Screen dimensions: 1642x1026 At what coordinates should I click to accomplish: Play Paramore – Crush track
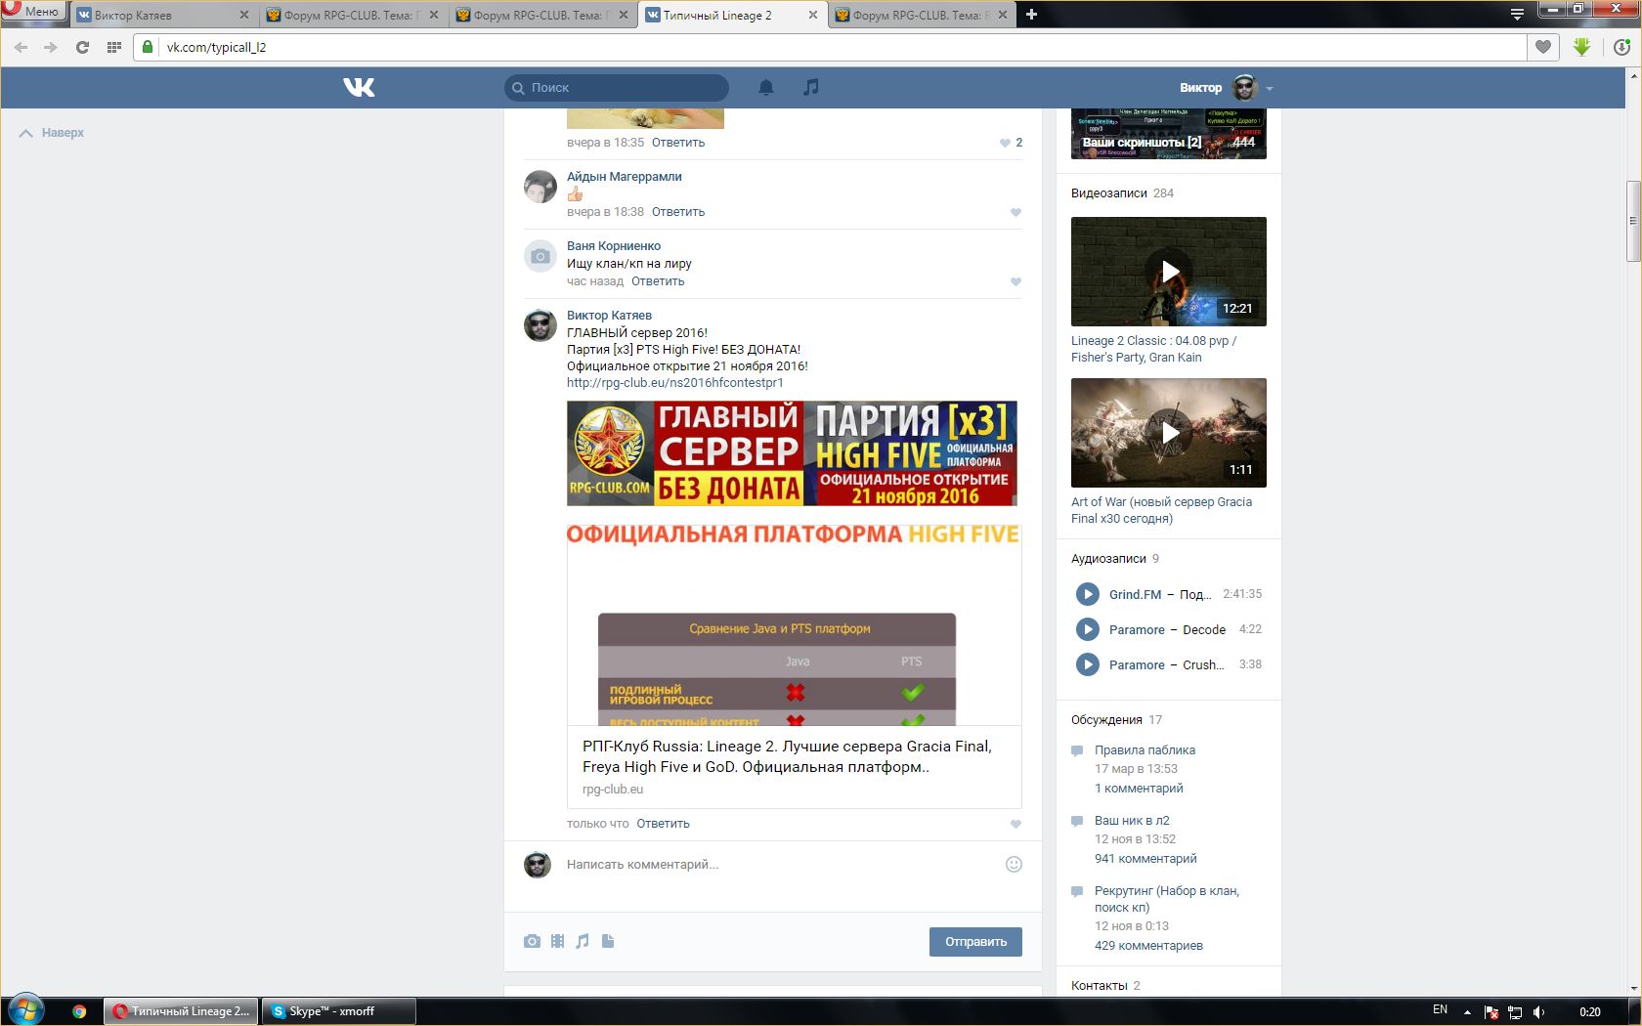coord(1087,664)
